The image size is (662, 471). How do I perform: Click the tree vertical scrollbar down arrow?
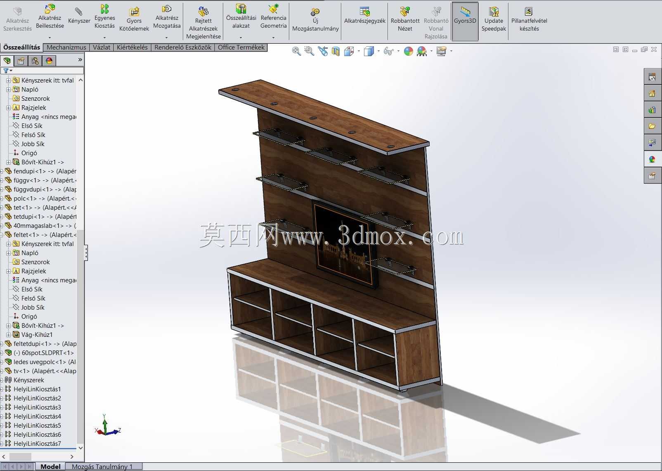[80, 447]
